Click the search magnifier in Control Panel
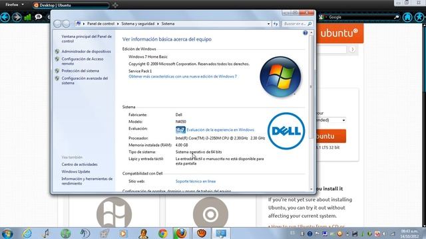 (310, 24)
